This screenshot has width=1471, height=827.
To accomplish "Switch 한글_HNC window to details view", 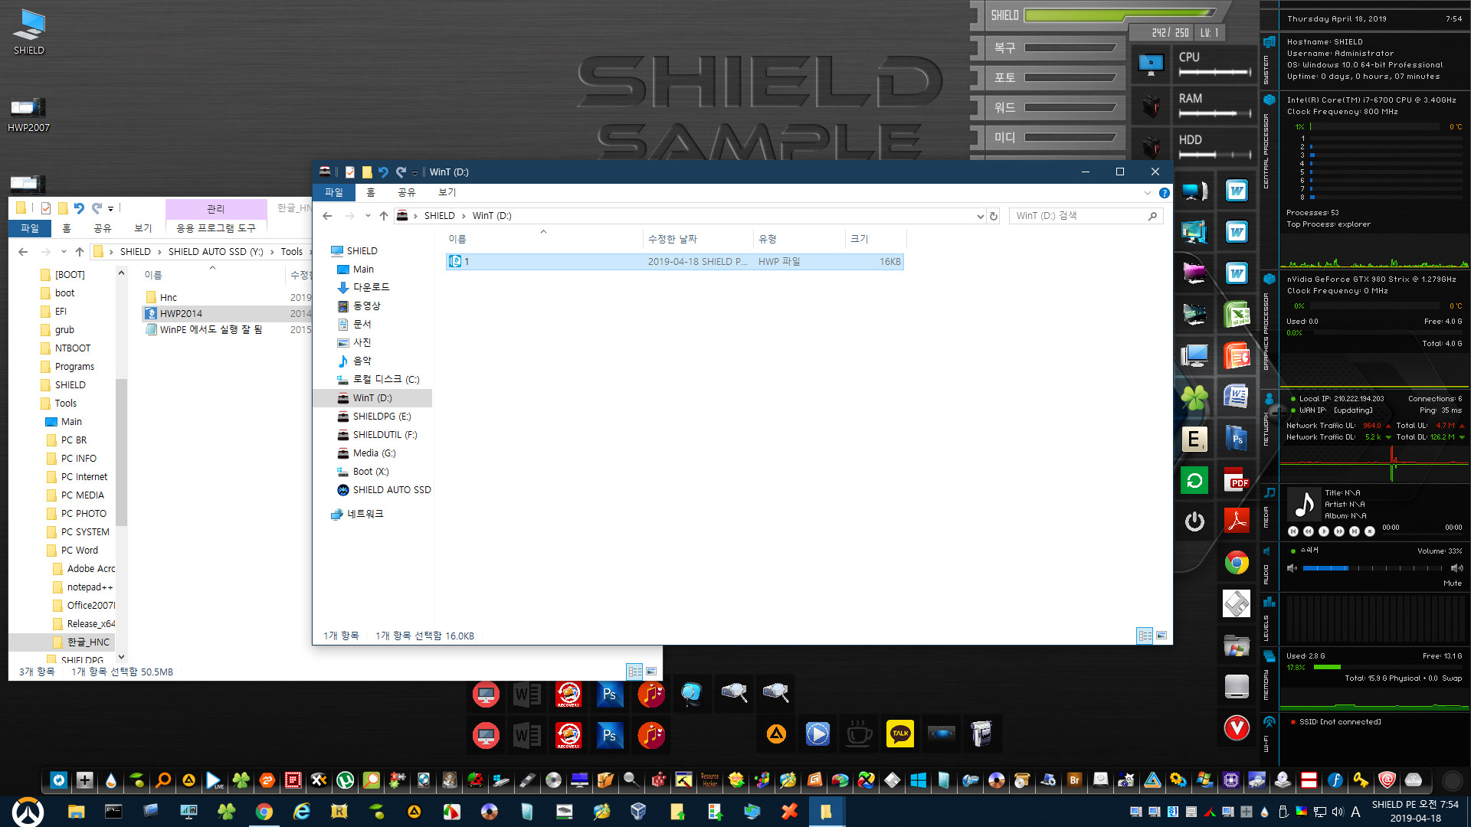I will pyautogui.click(x=634, y=672).
